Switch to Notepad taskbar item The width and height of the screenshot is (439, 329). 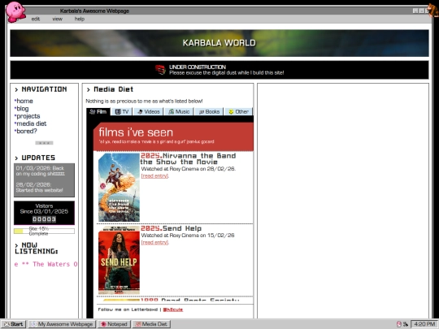pos(114,324)
